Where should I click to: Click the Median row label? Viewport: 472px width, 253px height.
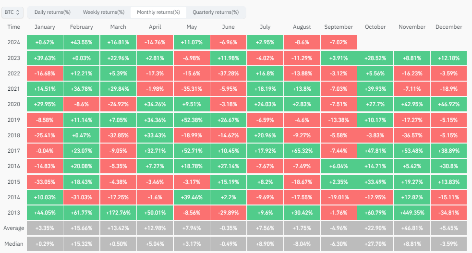coord(14,243)
